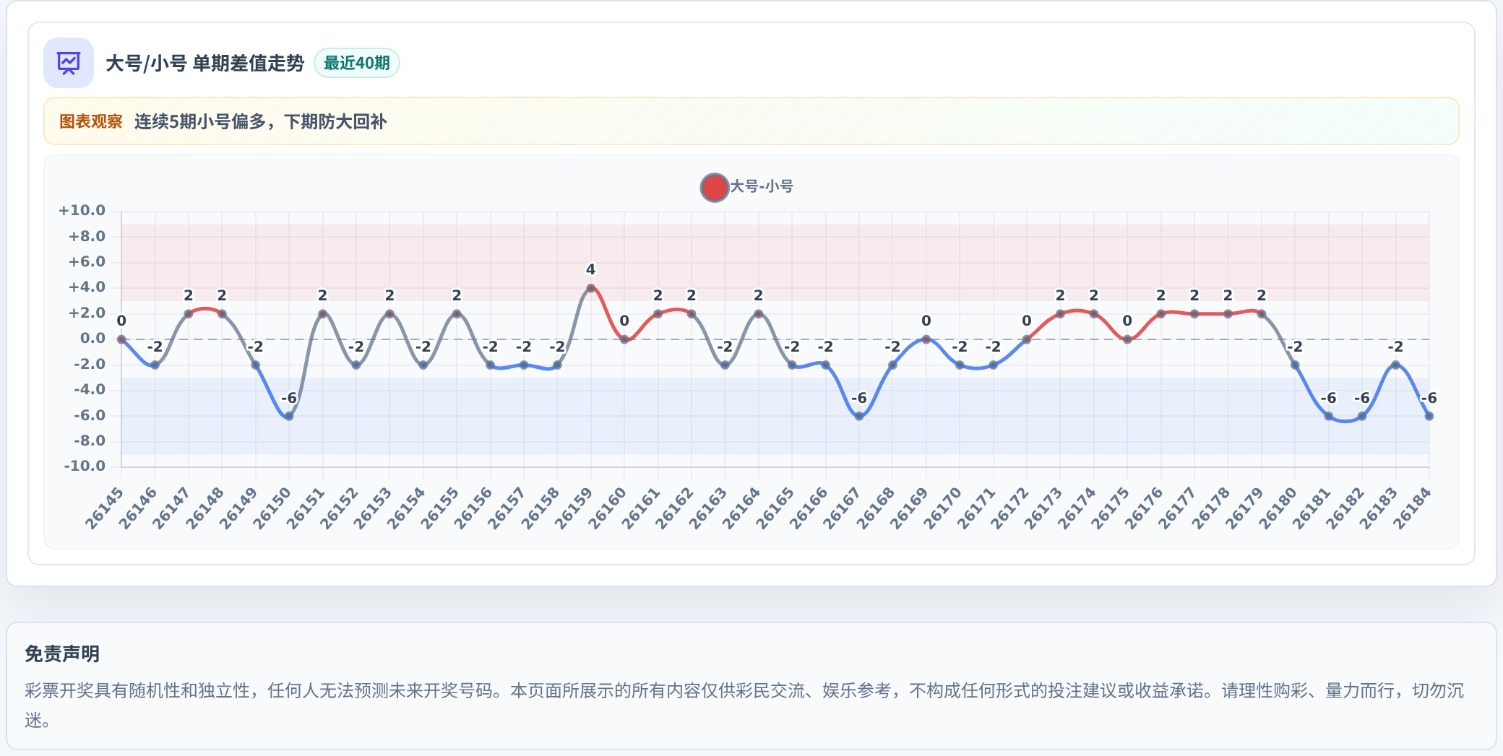The image size is (1503, 756).
Task: Select the -2 data point at issue 26183
Action: (1395, 365)
